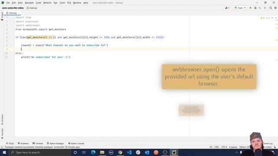Open the Dell app on taskbar
The height and width of the screenshot is (156, 278).
point(111,153)
